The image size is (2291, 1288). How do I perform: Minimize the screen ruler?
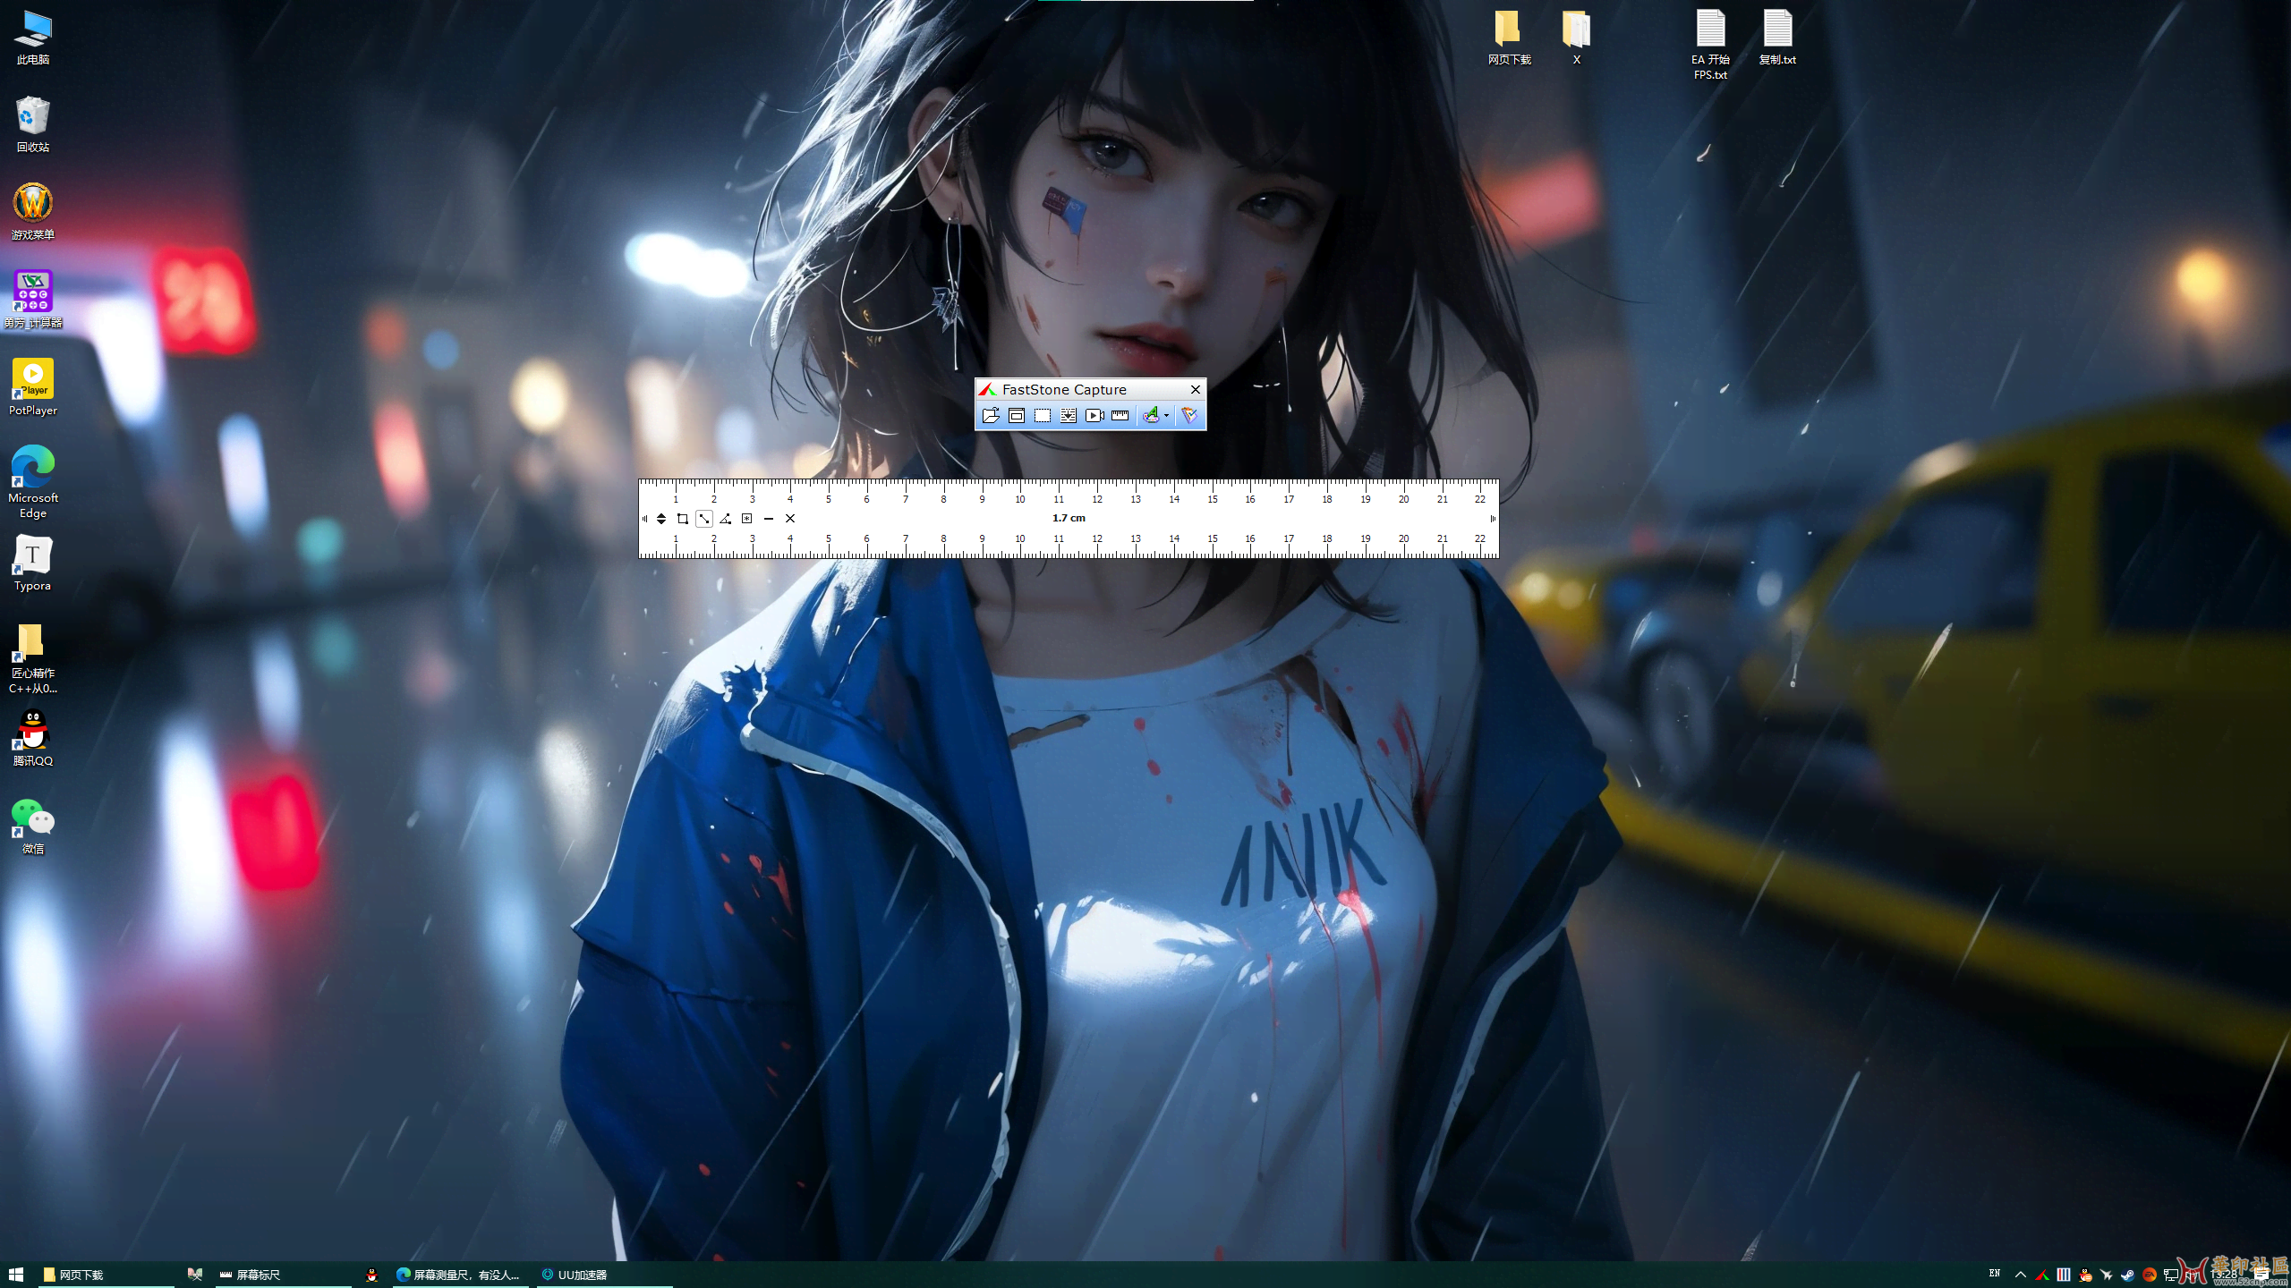click(x=769, y=519)
